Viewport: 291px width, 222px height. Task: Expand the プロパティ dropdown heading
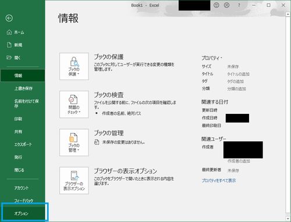[212, 58]
